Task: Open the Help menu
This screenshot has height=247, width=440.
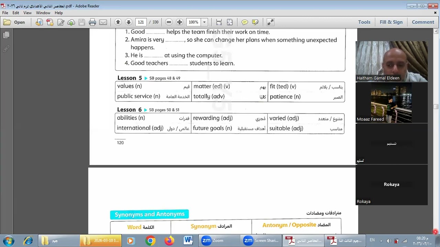Action: click(x=59, y=13)
